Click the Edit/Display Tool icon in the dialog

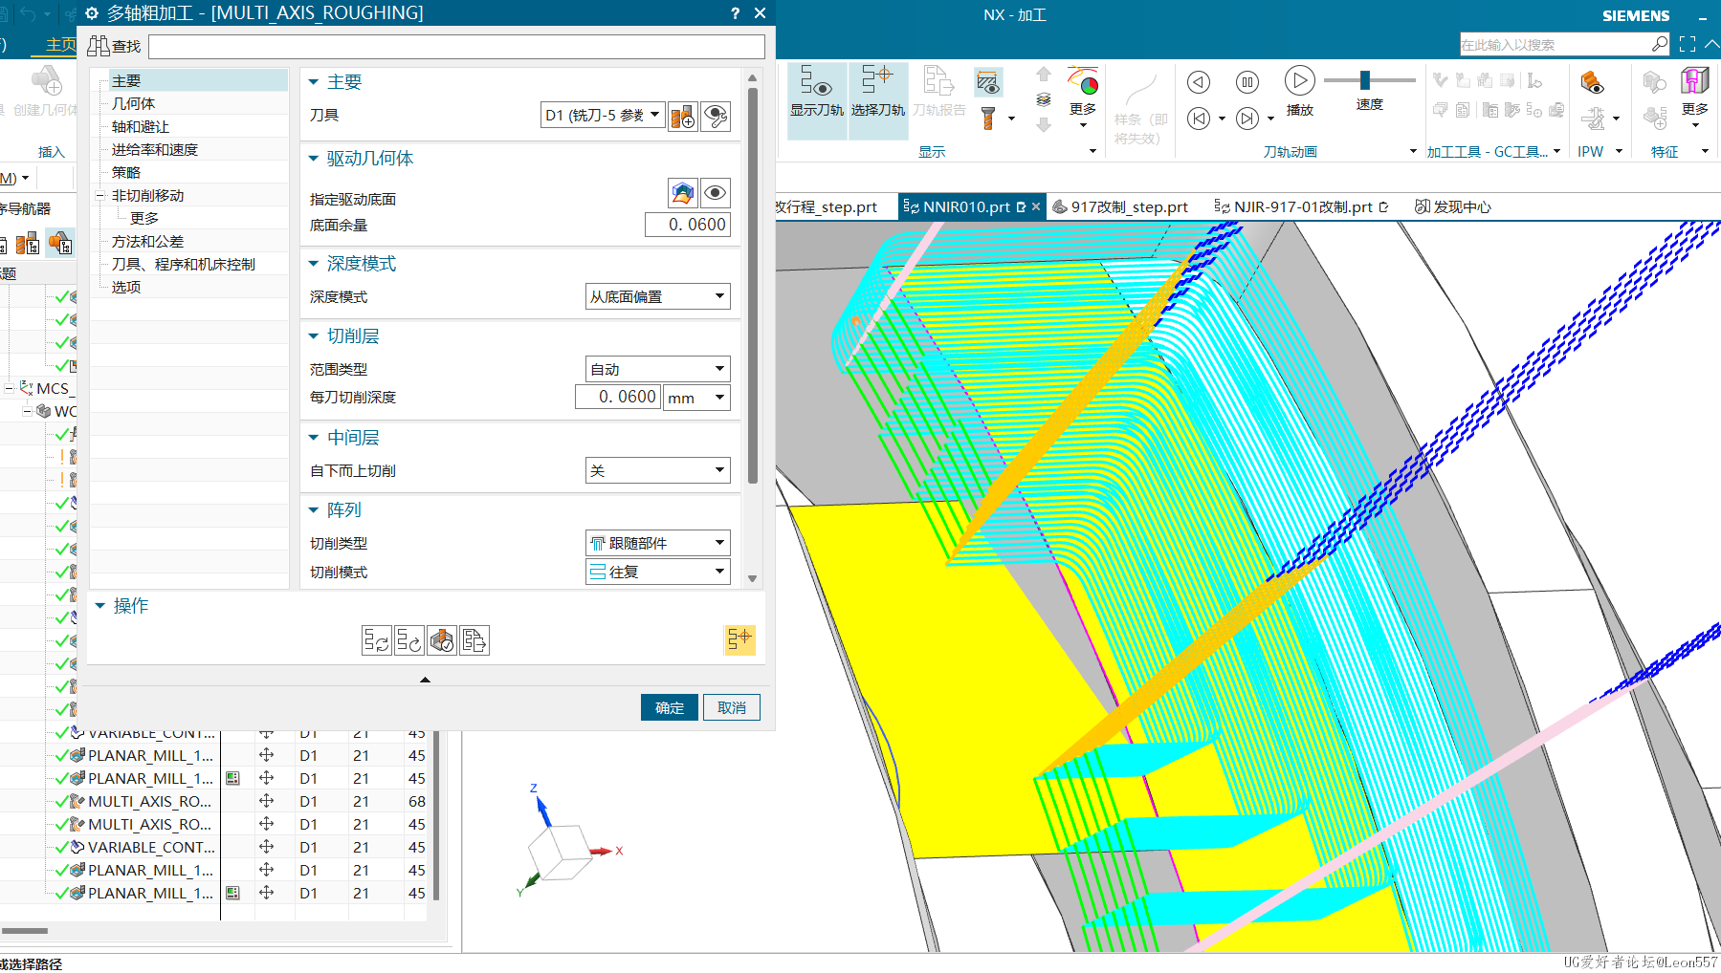click(716, 117)
